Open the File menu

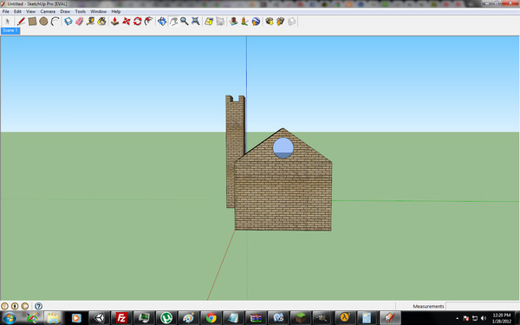pyautogui.click(x=6, y=11)
